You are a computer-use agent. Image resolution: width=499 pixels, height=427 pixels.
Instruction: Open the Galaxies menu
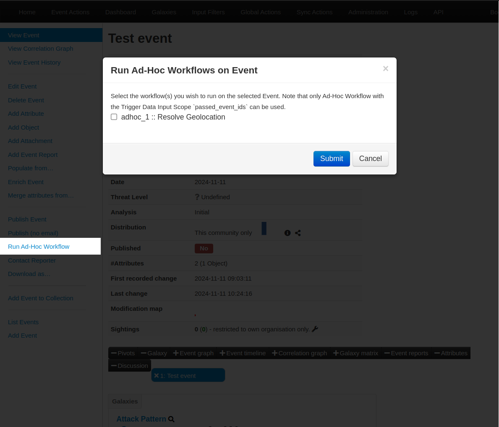(x=164, y=12)
